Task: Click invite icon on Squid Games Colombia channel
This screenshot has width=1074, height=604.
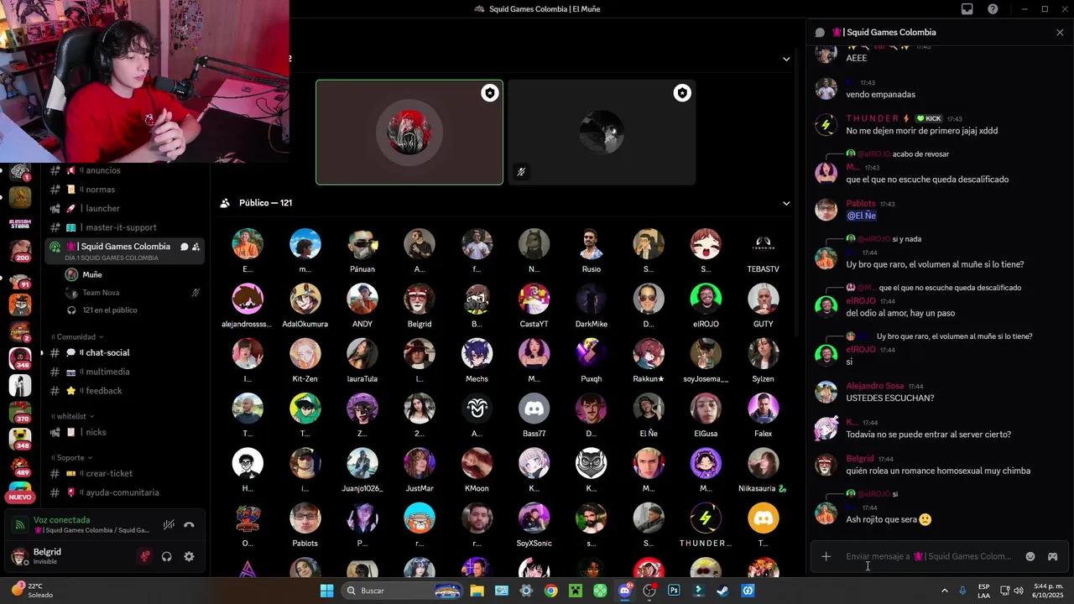Action: click(x=196, y=247)
